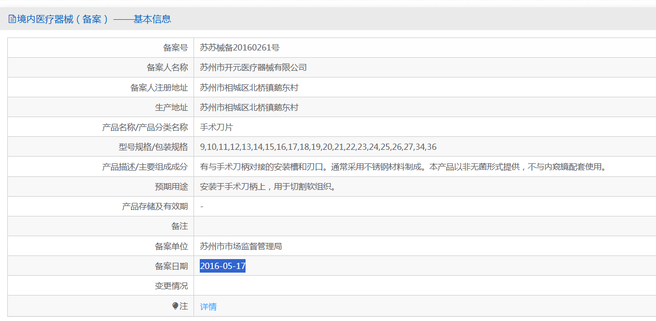
Task: Click the product name 手术刀片
Action: point(216,127)
